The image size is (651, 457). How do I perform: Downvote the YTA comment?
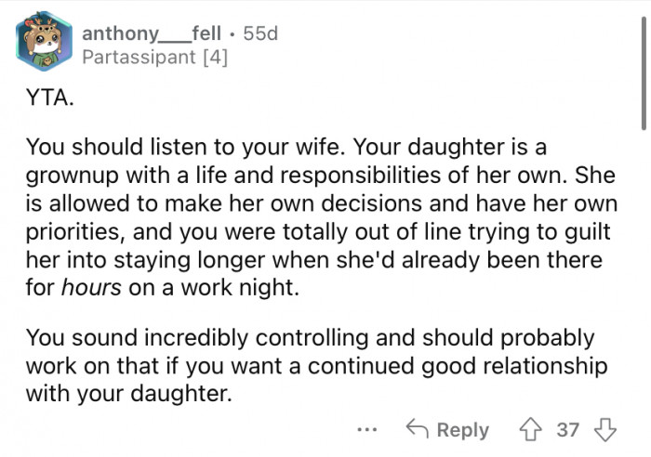tap(606, 430)
